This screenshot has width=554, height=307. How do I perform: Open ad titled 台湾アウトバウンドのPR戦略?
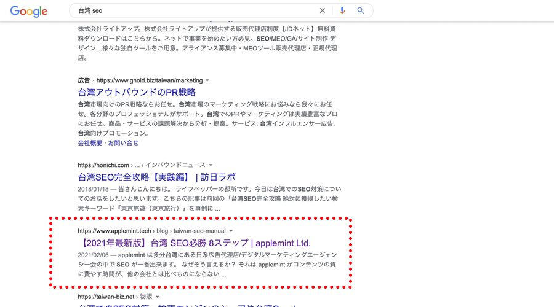coord(137,92)
